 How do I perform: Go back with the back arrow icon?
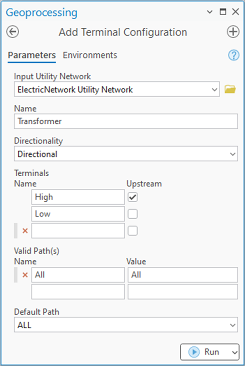click(x=13, y=32)
